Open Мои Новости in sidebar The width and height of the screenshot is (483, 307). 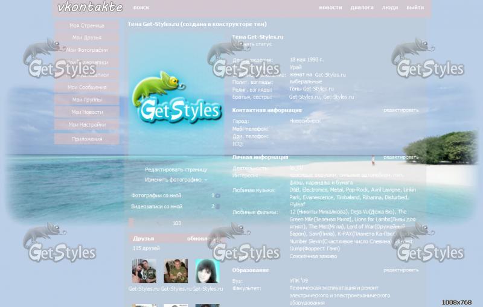click(87, 112)
